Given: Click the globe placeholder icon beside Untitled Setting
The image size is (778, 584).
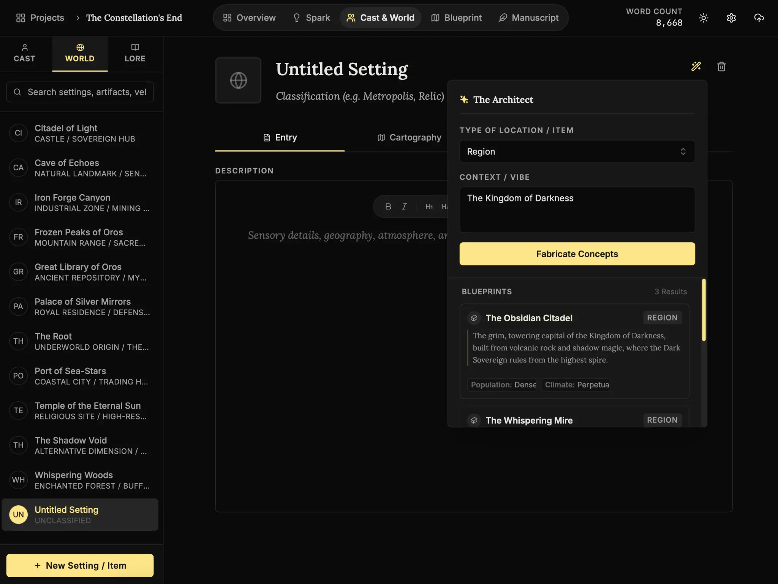Looking at the screenshot, I should pyautogui.click(x=238, y=80).
